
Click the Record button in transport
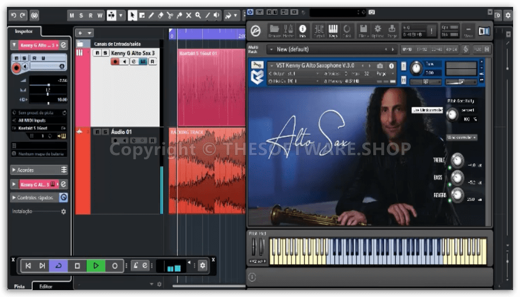(x=115, y=265)
